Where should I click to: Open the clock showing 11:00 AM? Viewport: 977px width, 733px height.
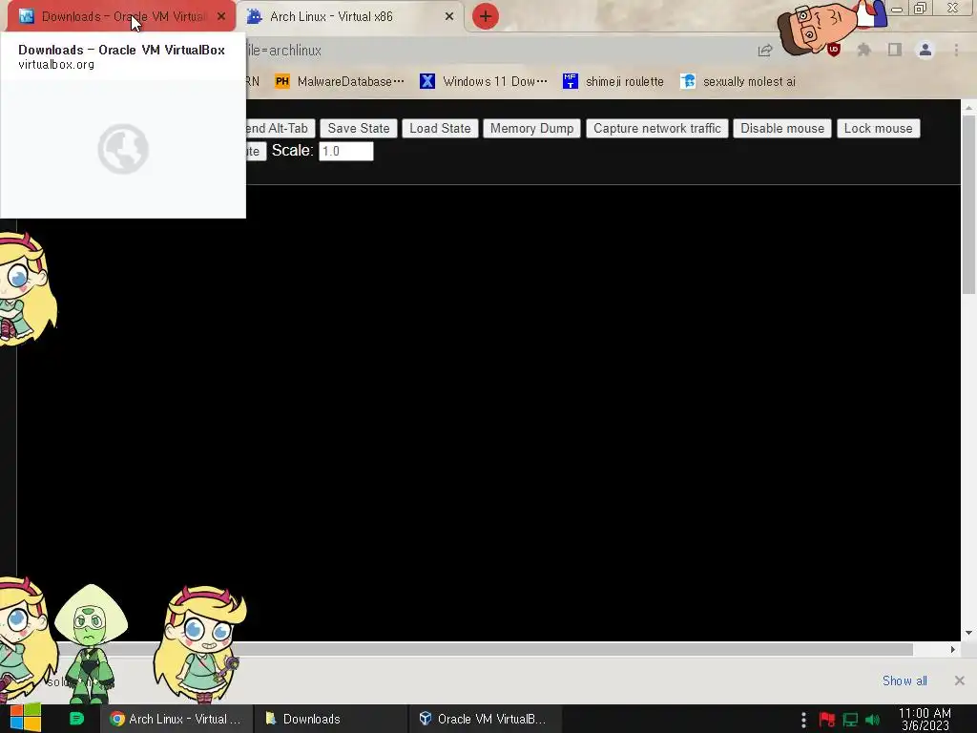(925, 720)
